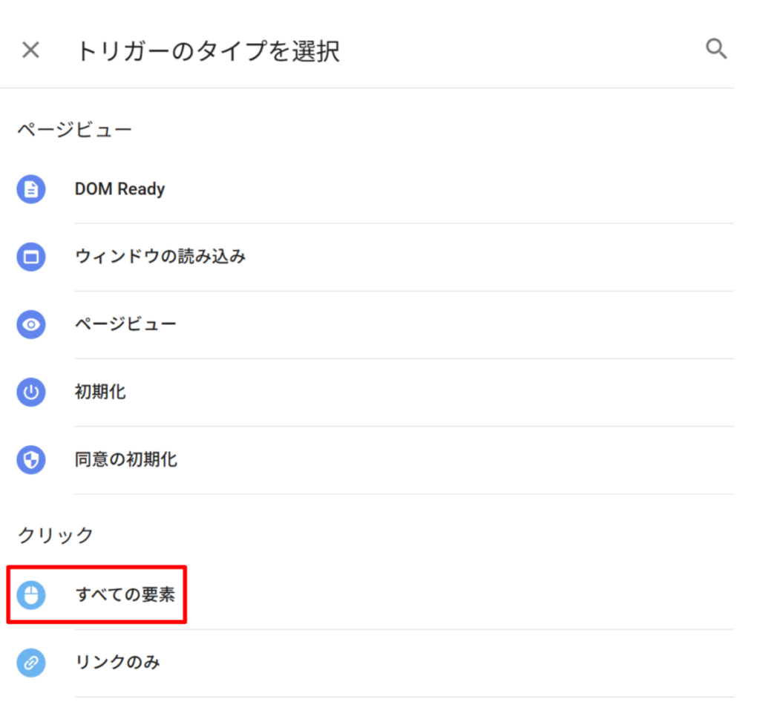Click the すべての要素 mouse icon
Image resolution: width=760 pixels, height=719 pixels.
coord(31,595)
